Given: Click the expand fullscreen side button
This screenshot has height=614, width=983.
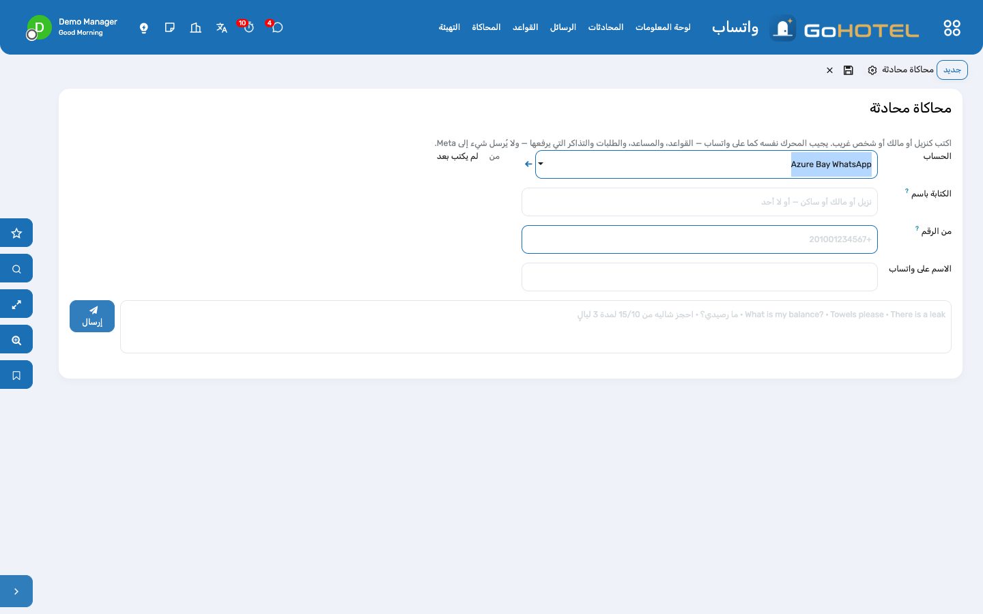Looking at the screenshot, I should click(16, 304).
